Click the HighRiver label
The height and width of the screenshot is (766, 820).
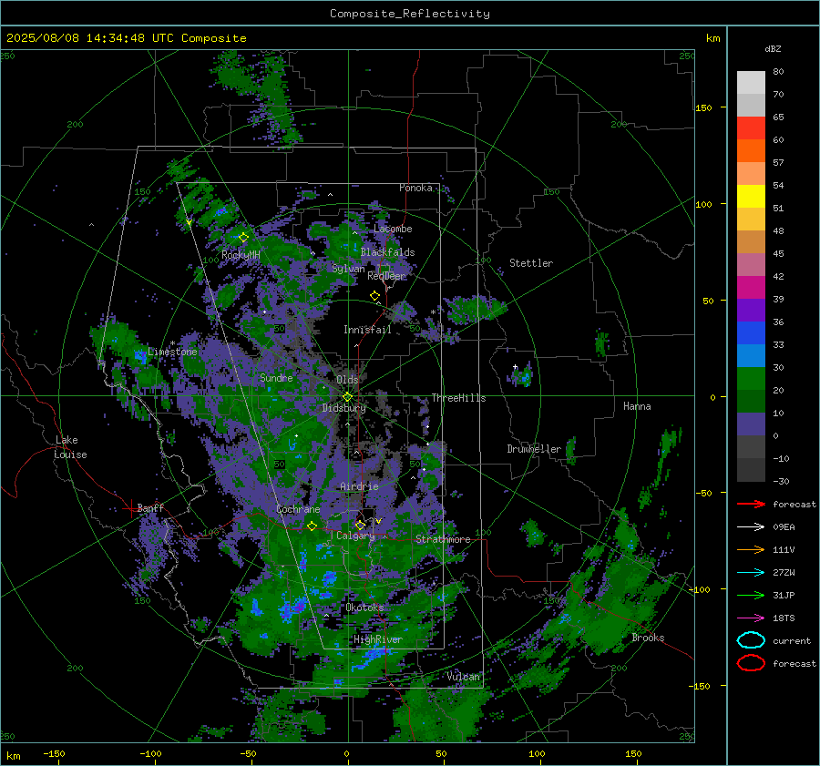click(x=377, y=639)
